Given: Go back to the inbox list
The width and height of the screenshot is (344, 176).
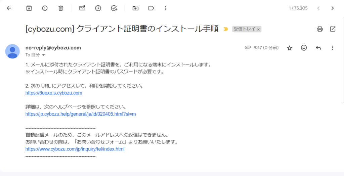Looking at the screenshot, I should coord(9,8).
